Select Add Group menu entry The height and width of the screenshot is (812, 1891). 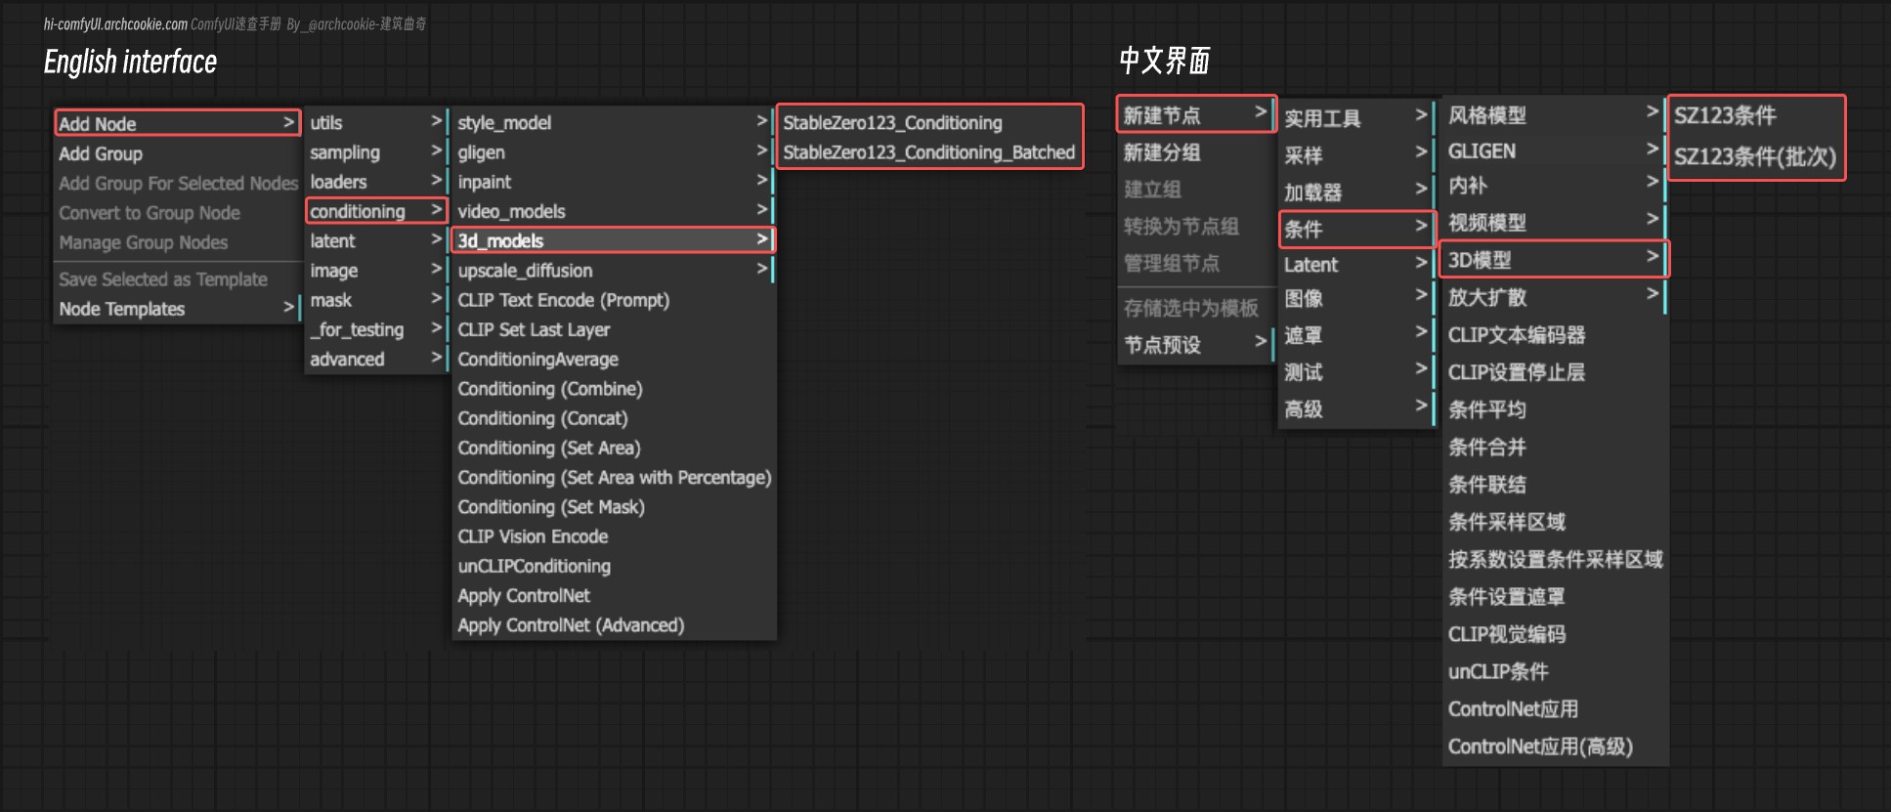coord(177,153)
